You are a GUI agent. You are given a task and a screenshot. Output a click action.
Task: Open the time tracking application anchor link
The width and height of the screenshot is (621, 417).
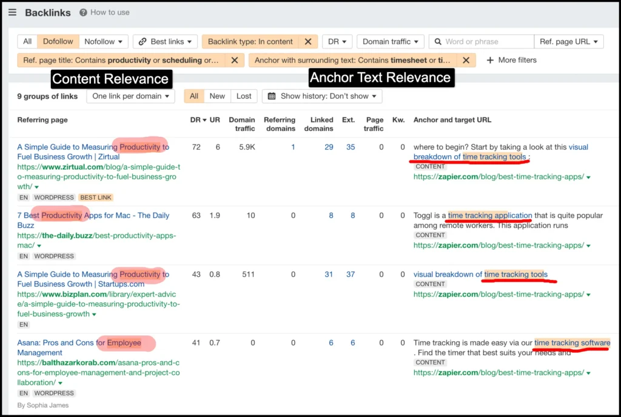coord(490,216)
